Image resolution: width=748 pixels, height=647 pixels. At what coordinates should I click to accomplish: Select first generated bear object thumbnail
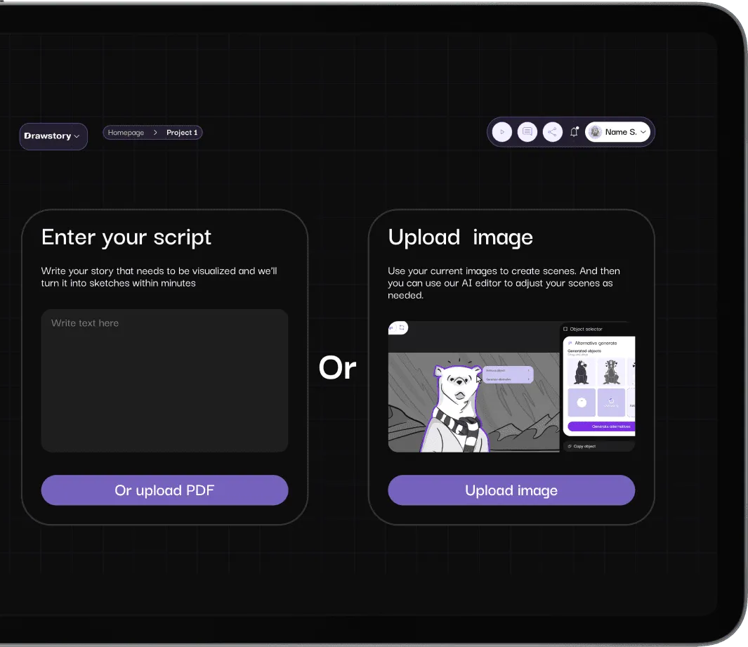pos(582,372)
